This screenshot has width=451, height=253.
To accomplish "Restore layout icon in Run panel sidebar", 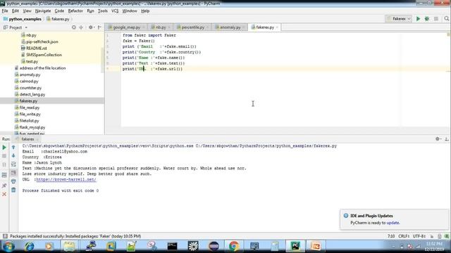I will click(x=4, y=175).
